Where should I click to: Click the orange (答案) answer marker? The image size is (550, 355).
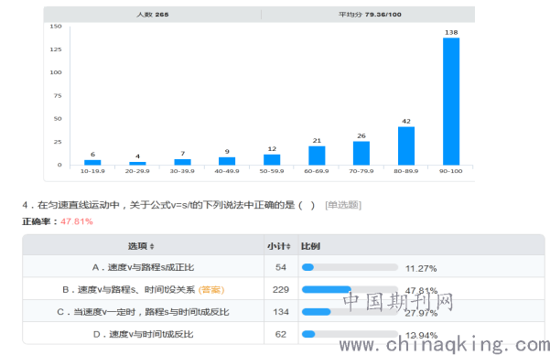211,290
